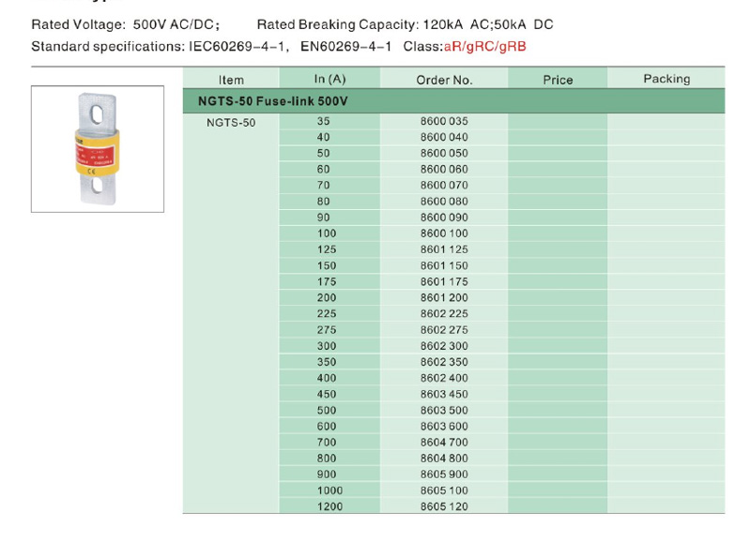Select order number 8600 100

(444, 233)
